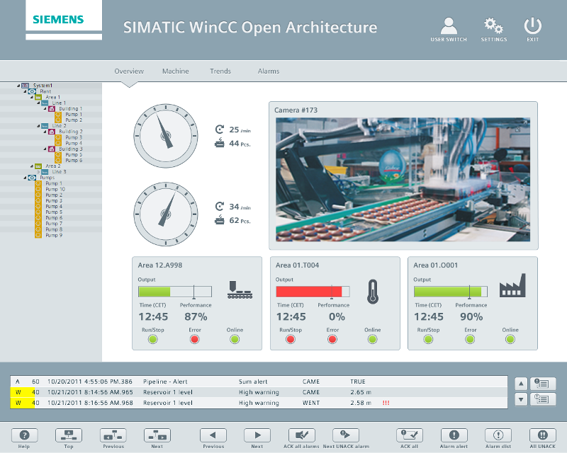Screen dimensions: 567x453
Task: Click the lower alarm list icon button
Action: [x=542, y=399]
